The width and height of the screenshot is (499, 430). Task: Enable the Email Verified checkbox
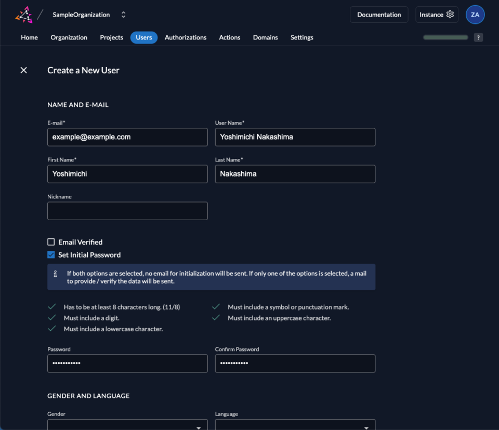click(x=51, y=241)
